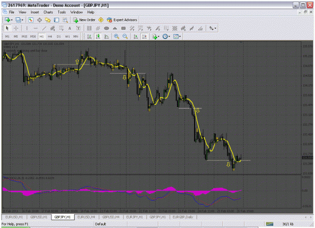Draw a vertical line tool

[27, 28]
